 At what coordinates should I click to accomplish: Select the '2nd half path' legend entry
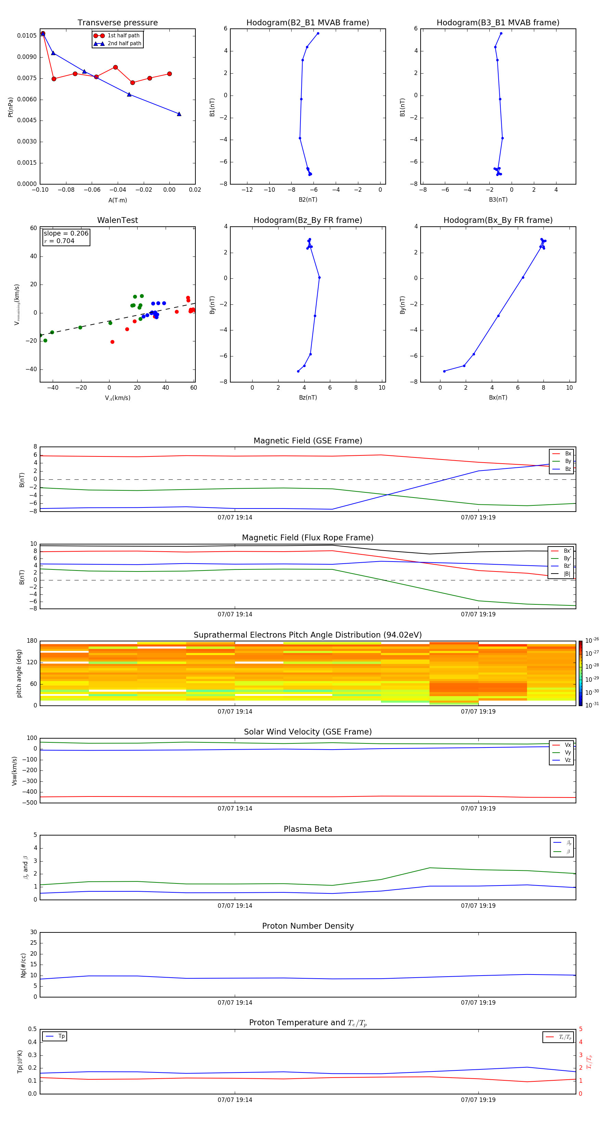click(x=117, y=43)
